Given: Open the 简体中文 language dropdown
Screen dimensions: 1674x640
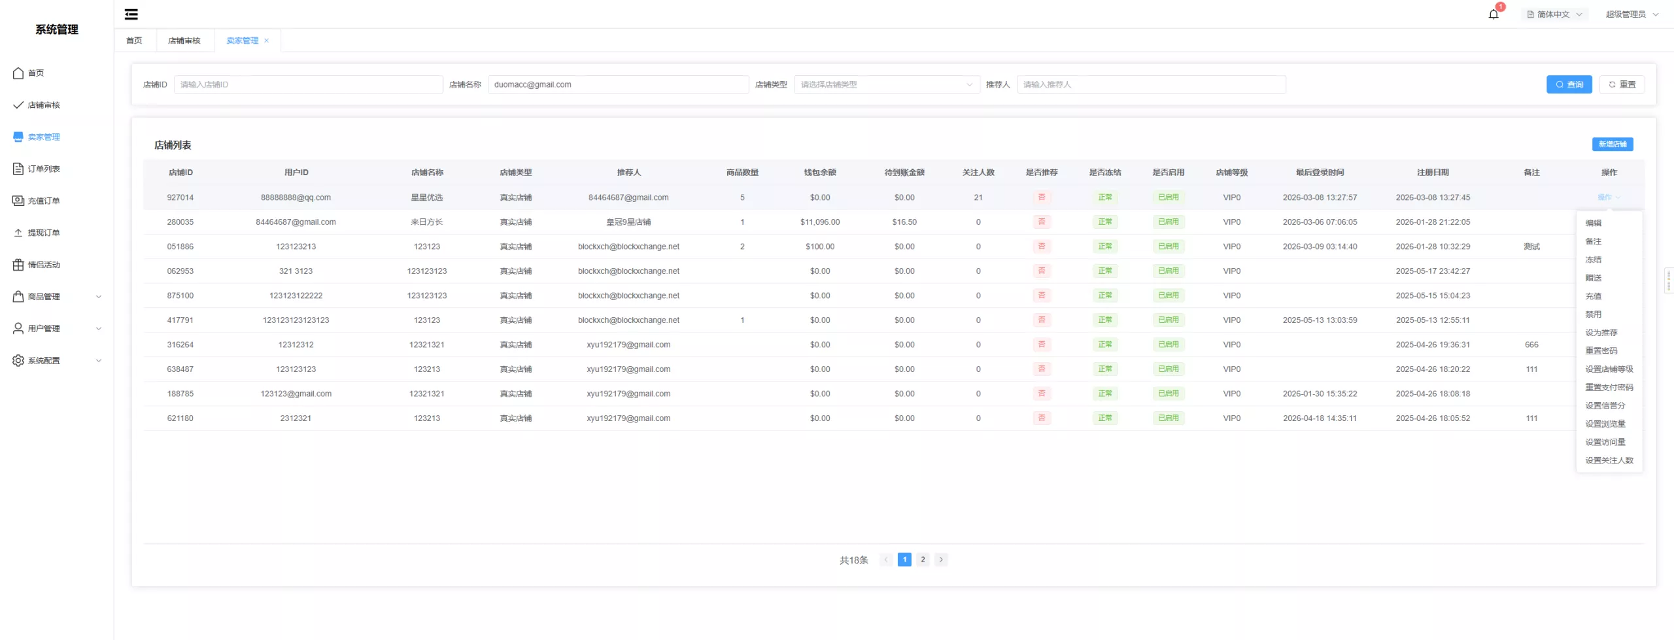Looking at the screenshot, I should (x=1554, y=14).
